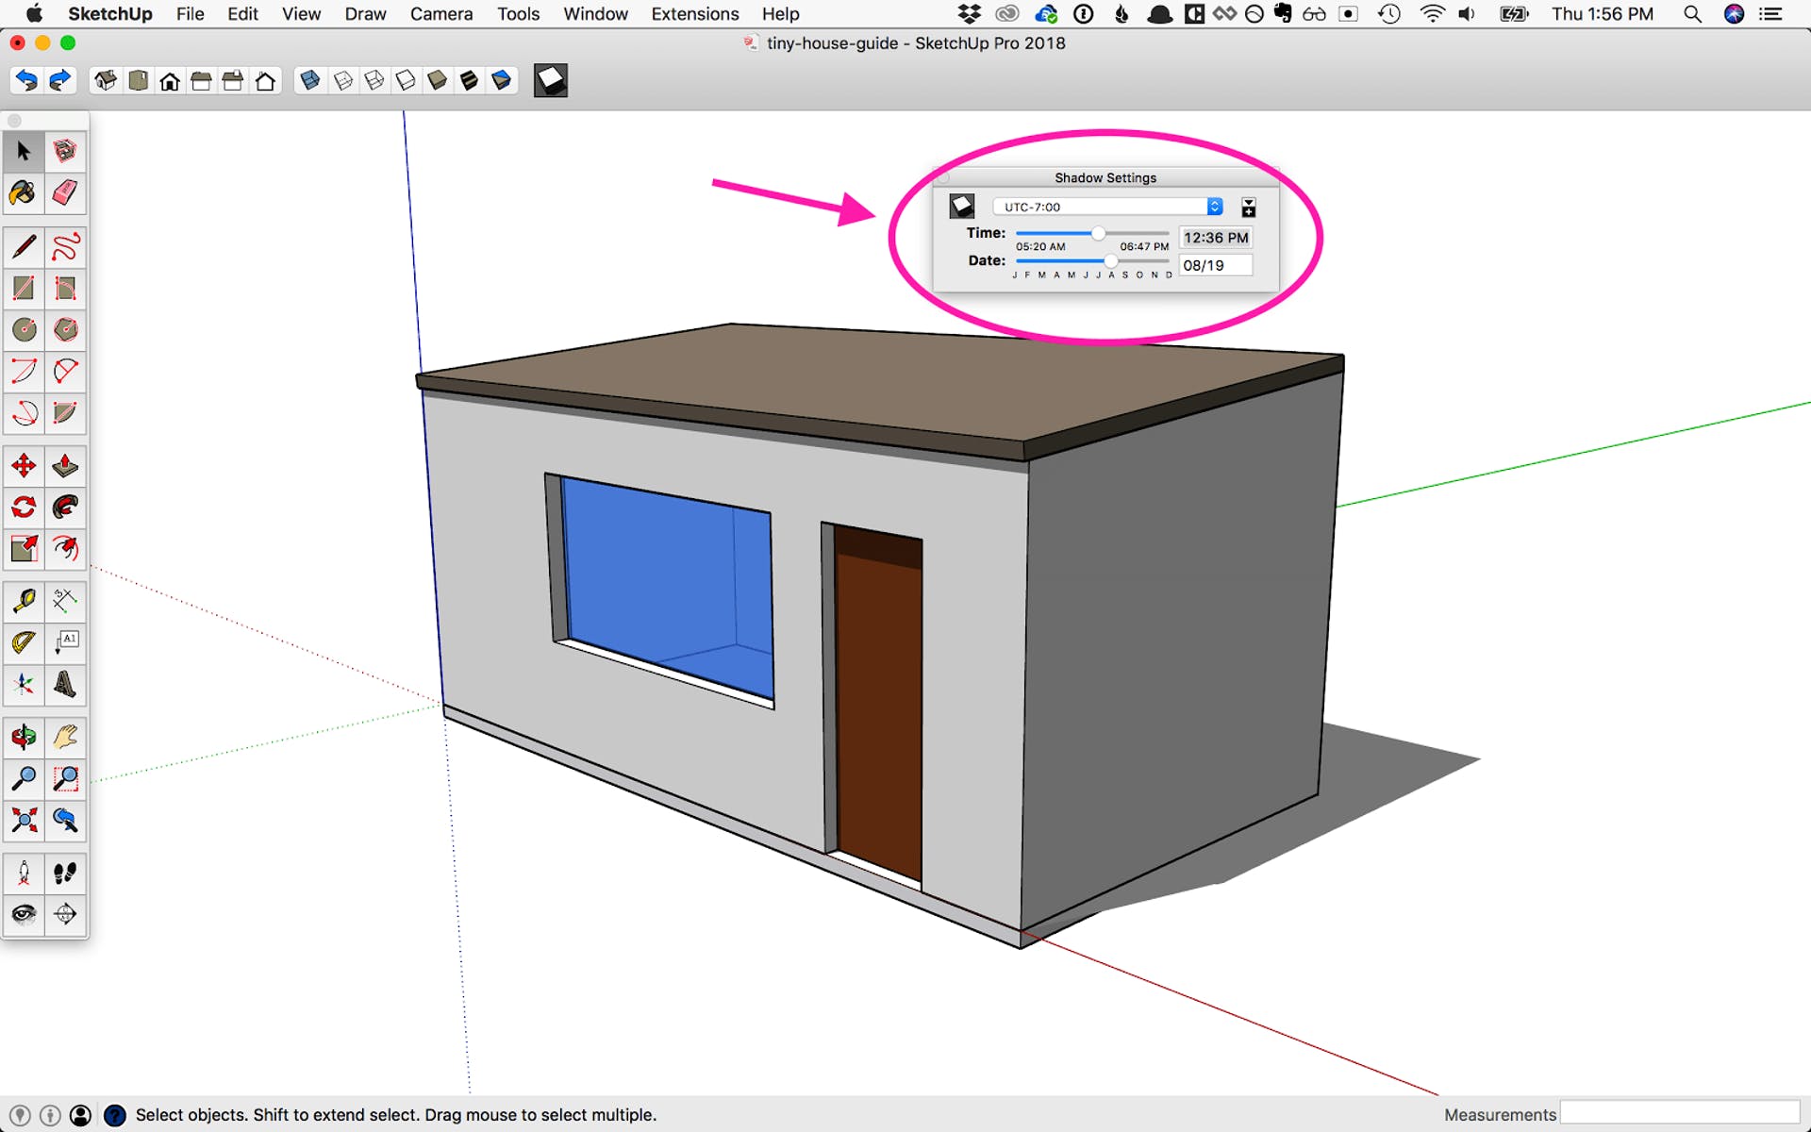Expand Shadow Settings details with arrow button
This screenshot has width=1811, height=1132.
(x=1249, y=208)
